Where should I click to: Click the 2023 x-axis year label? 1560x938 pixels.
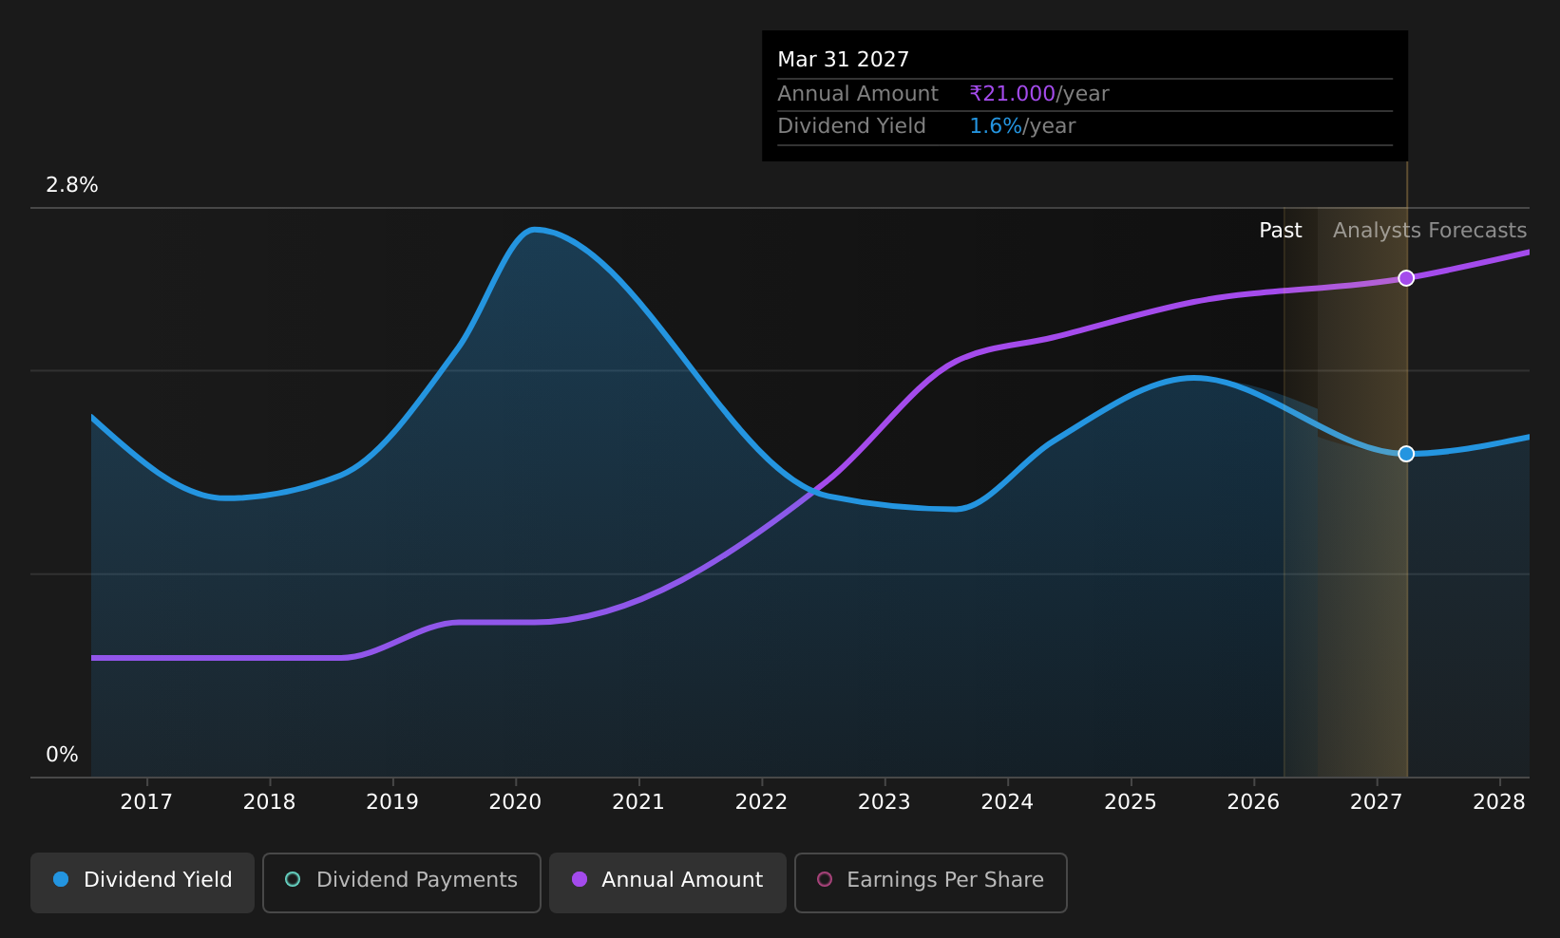[885, 802]
